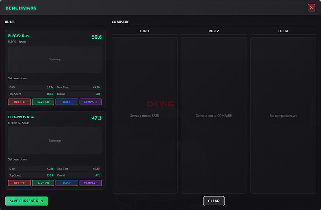Image resolution: width=321 pixels, height=210 pixels.
Task: Set ELEGY2 Run as base
Action: tap(67, 102)
